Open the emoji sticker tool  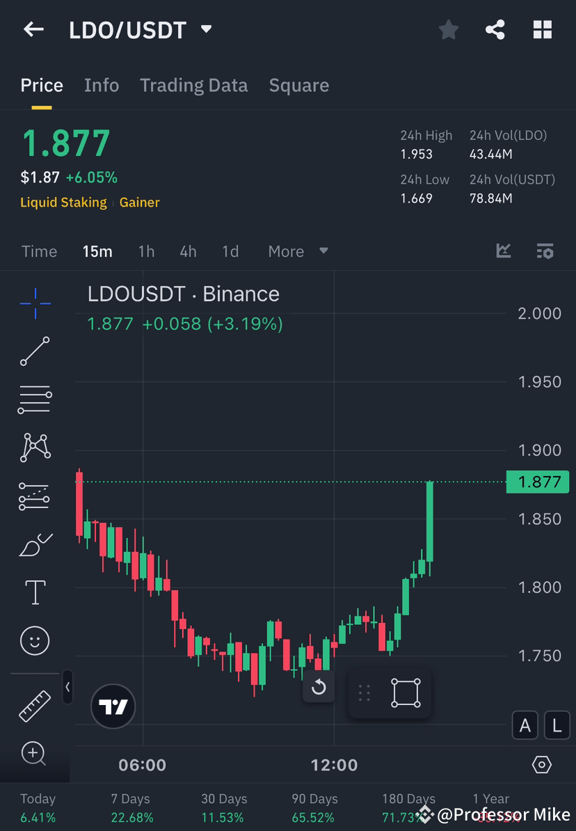coord(35,640)
